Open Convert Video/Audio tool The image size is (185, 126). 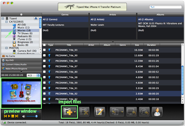point(21,64)
